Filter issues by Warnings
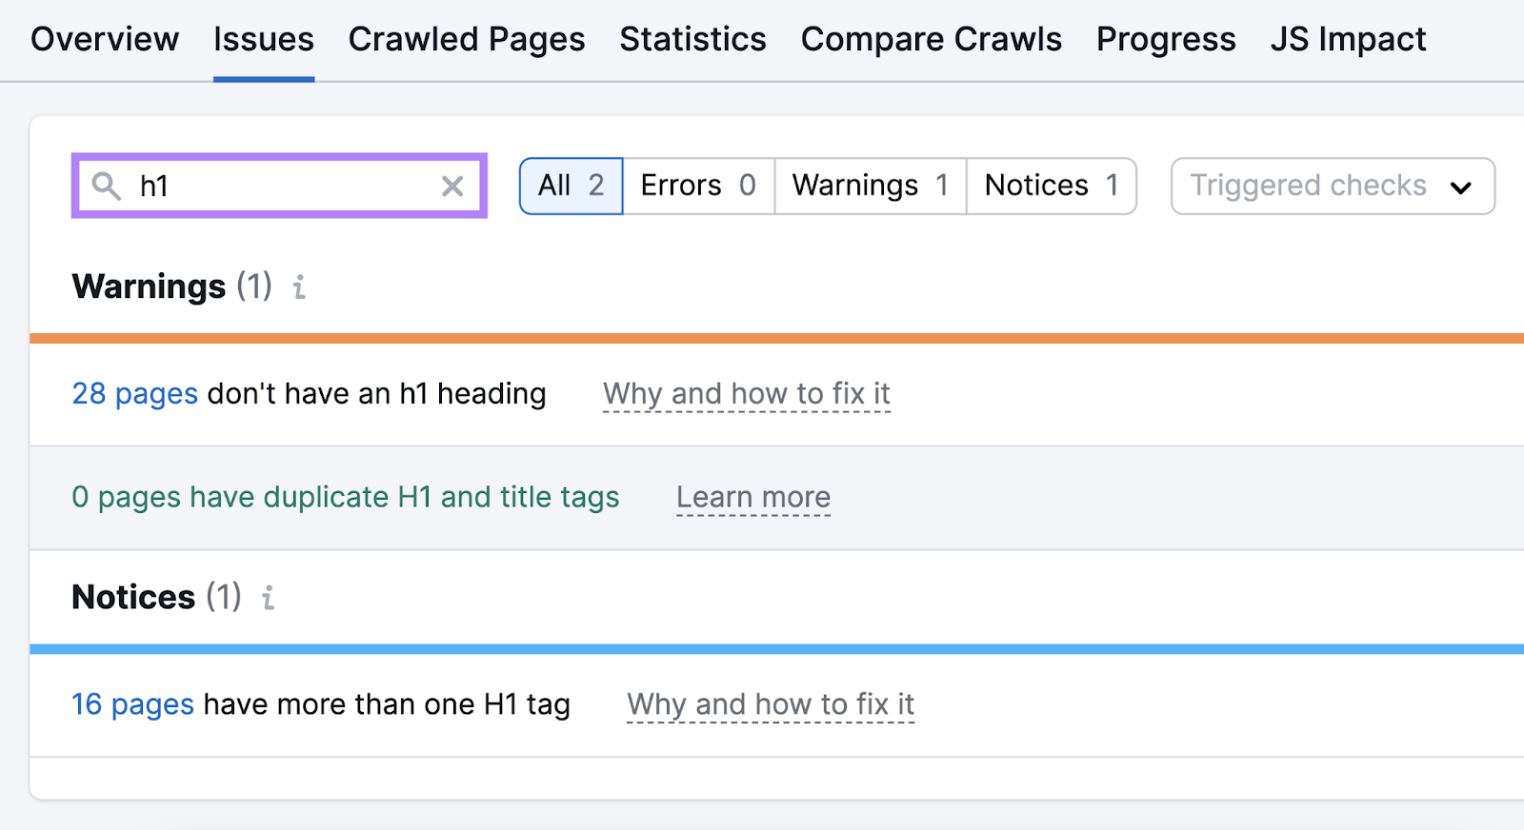1524x830 pixels. (x=871, y=187)
